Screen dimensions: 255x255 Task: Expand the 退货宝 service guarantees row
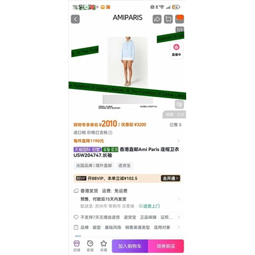pyautogui.click(x=127, y=217)
